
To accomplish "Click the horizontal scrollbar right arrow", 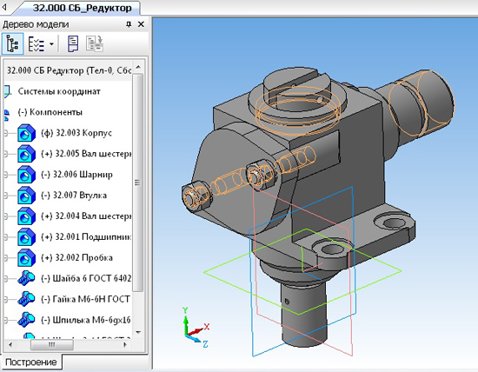I will [125, 345].
